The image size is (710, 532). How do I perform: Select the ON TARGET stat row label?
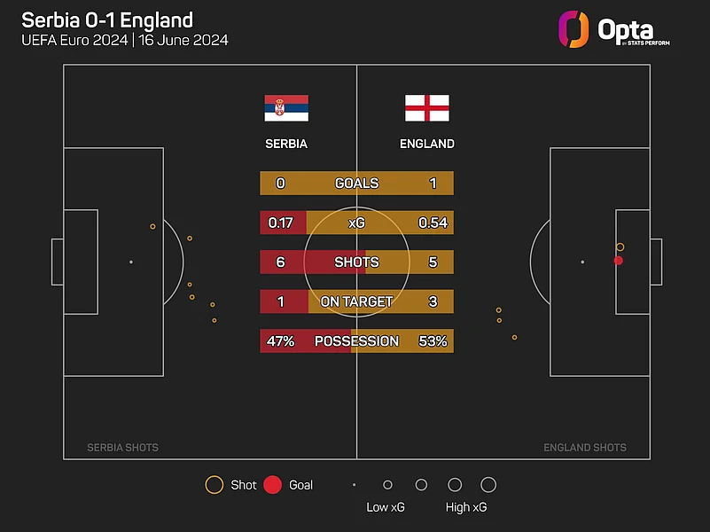coord(356,301)
